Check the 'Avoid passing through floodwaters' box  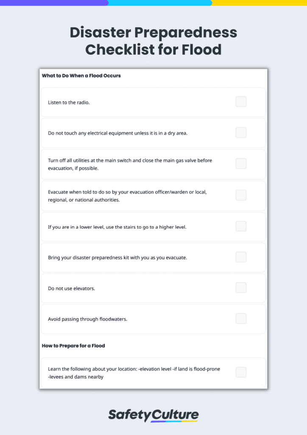241,319
